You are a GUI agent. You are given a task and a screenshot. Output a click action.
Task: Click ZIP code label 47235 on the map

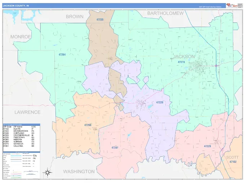pyautogui.click(x=100, y=19)
